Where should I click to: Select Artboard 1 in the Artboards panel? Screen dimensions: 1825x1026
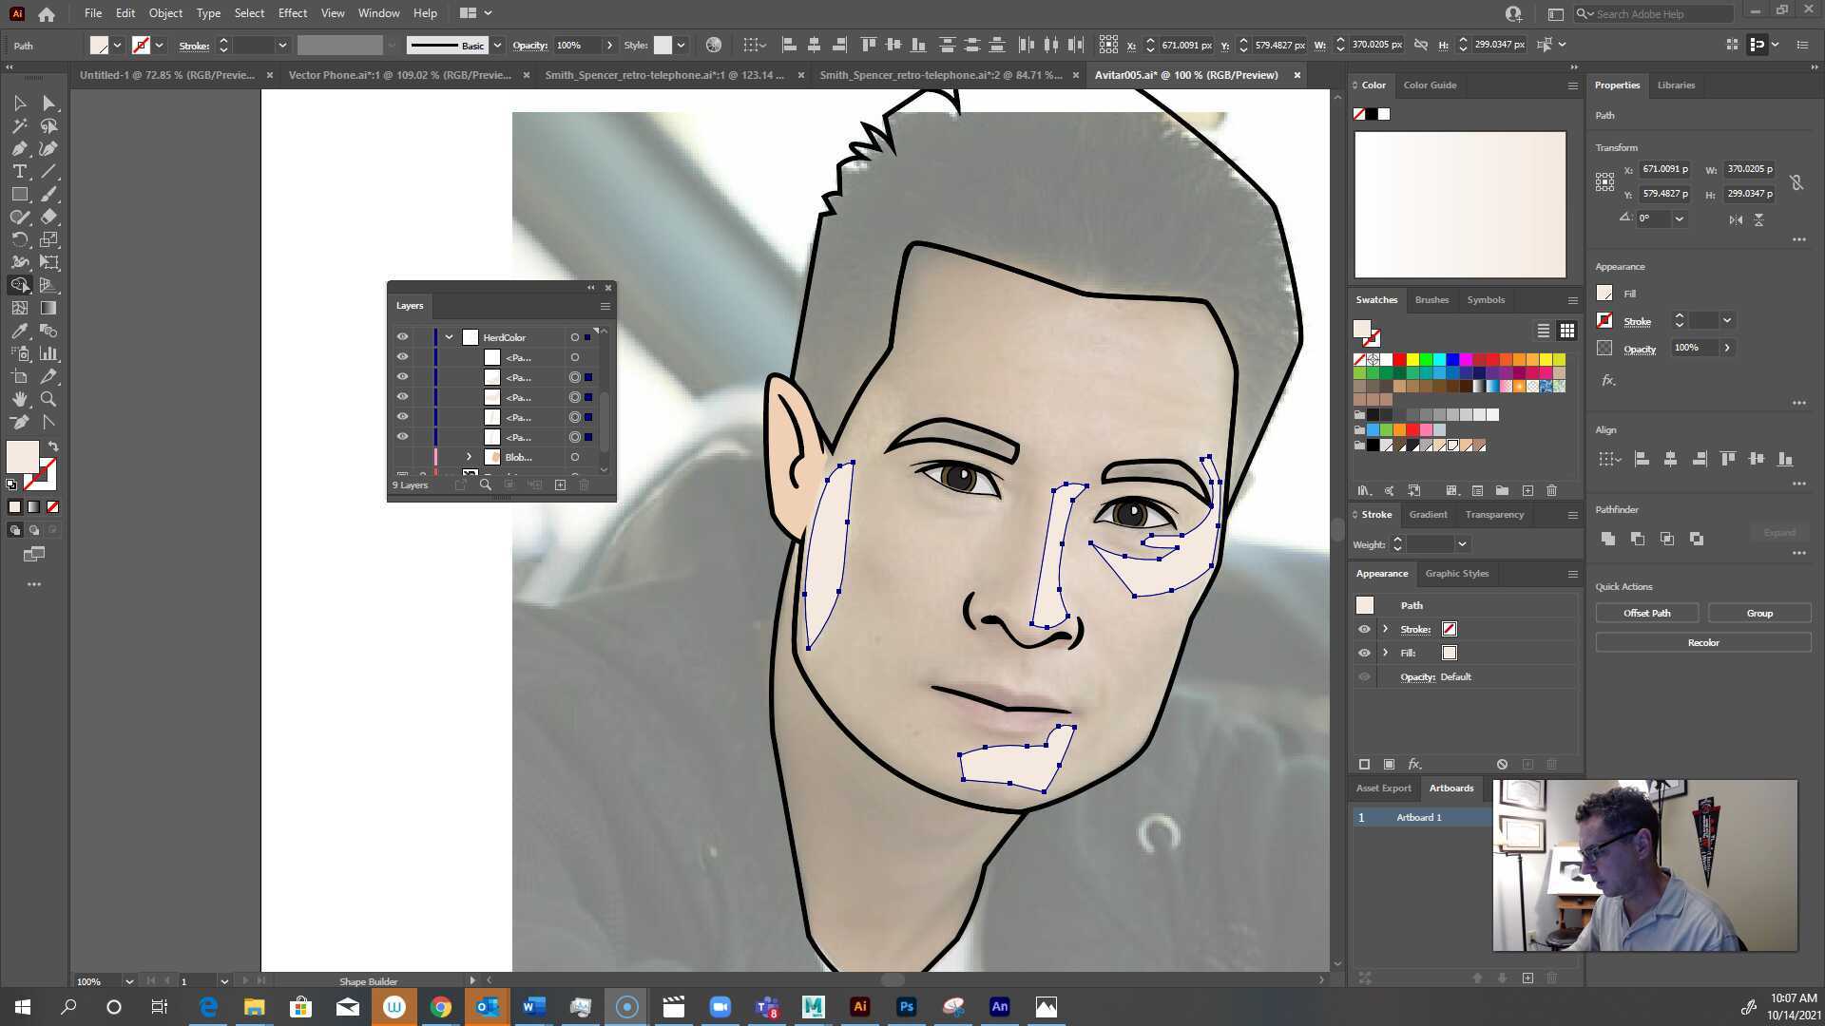1418,816
